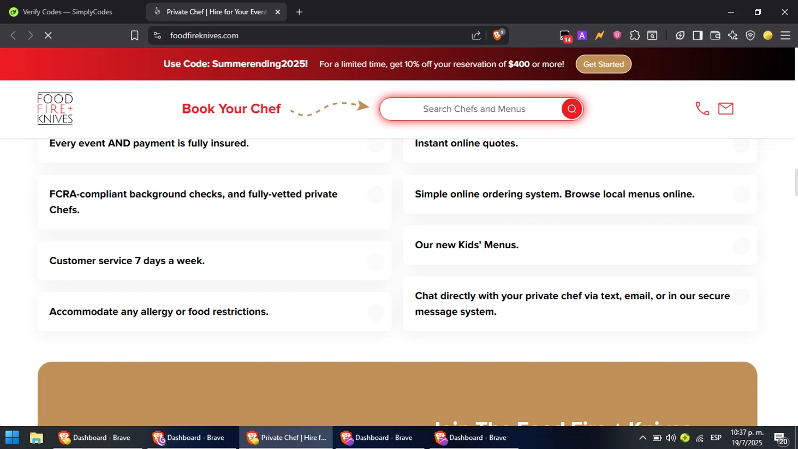The width and height of the screenshot is (798, 449).
Task: Click the red email envelope icon
Action: pyautogui.click(x=726, y=109)
